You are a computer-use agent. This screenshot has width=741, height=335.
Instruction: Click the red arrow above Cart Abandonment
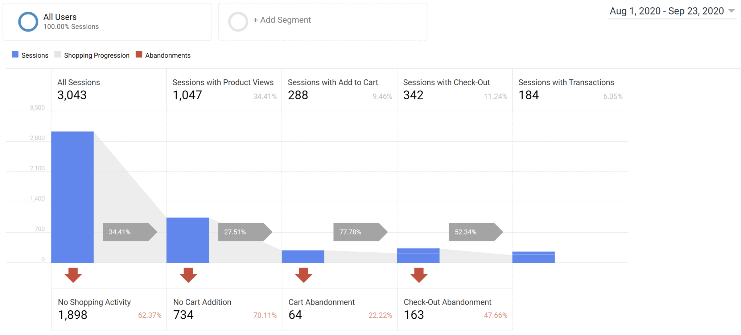pos(304,275)
